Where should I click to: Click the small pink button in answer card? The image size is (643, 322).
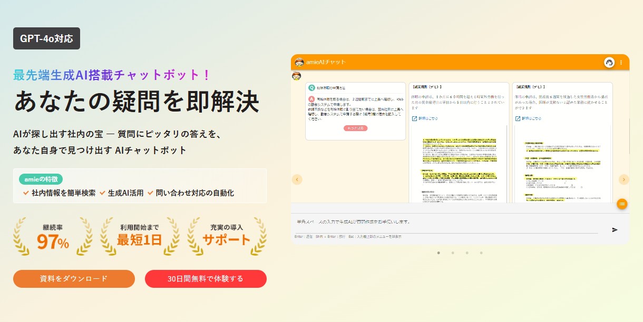pos(356,128)
